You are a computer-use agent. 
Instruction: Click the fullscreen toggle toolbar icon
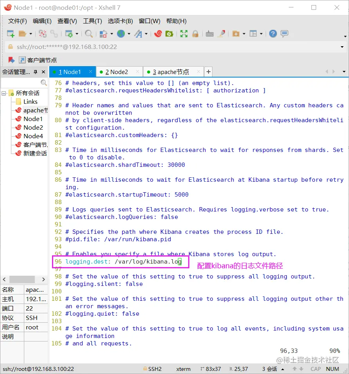tap(184, 34)
